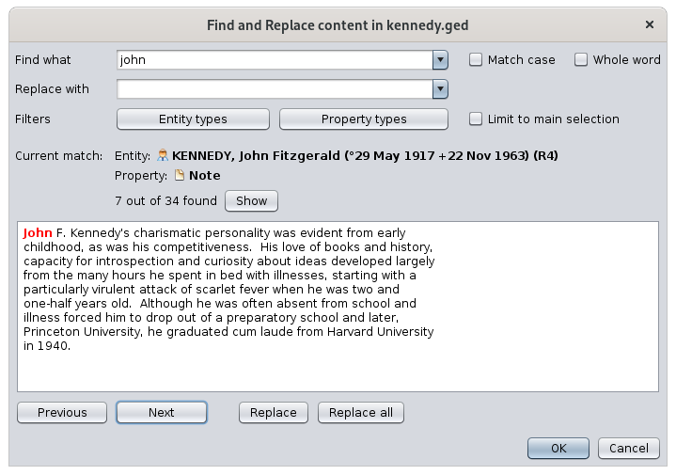The height and width of the screenshot is (475, 676).
Task: Click the bold Note property label
Action: [205, 176]
